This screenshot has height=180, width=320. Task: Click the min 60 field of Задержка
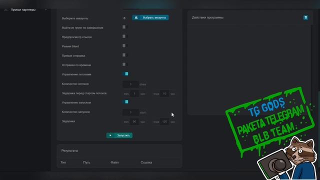click(x=134, y=121)
